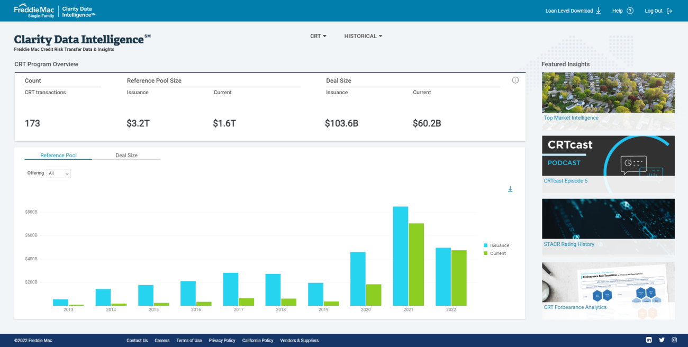Screen dimensions: 688x347
Task: Open the CRTcast Episode 5 link
Action: (x=565, y=180)
